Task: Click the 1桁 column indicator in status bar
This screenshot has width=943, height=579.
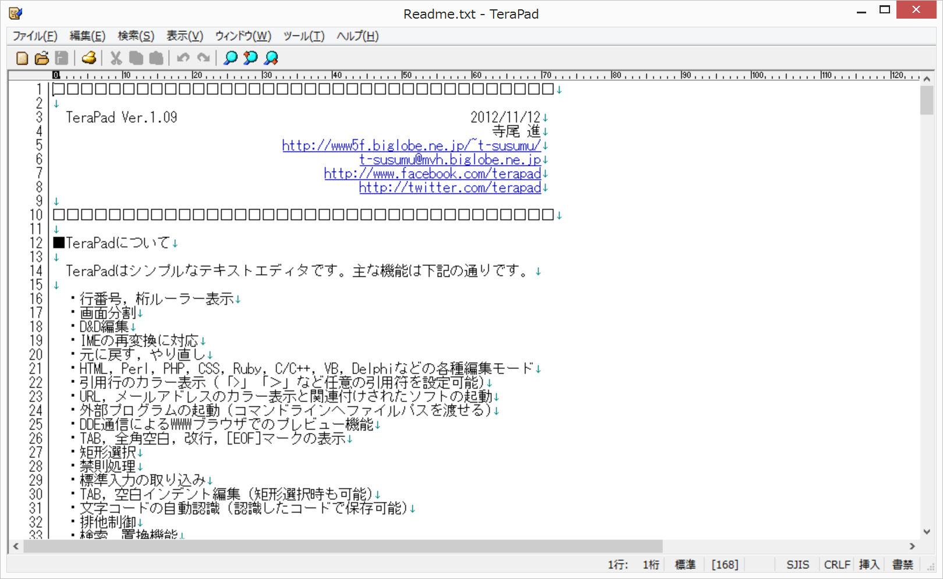Action: (x=651, y=564)
